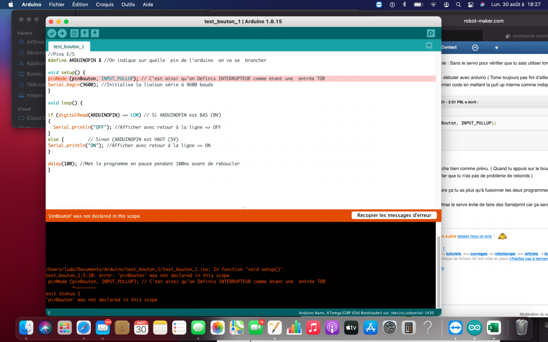Open System Preferences from the Dock
This screenshot has height=342, width=548.
[x=390, y=327]
